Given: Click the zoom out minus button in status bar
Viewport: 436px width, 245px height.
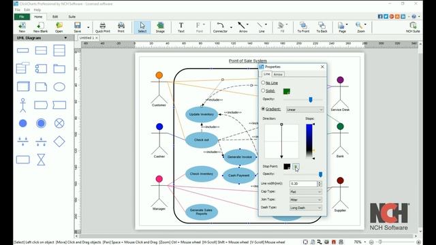Looking at the screenshot, I should [371, 242].
